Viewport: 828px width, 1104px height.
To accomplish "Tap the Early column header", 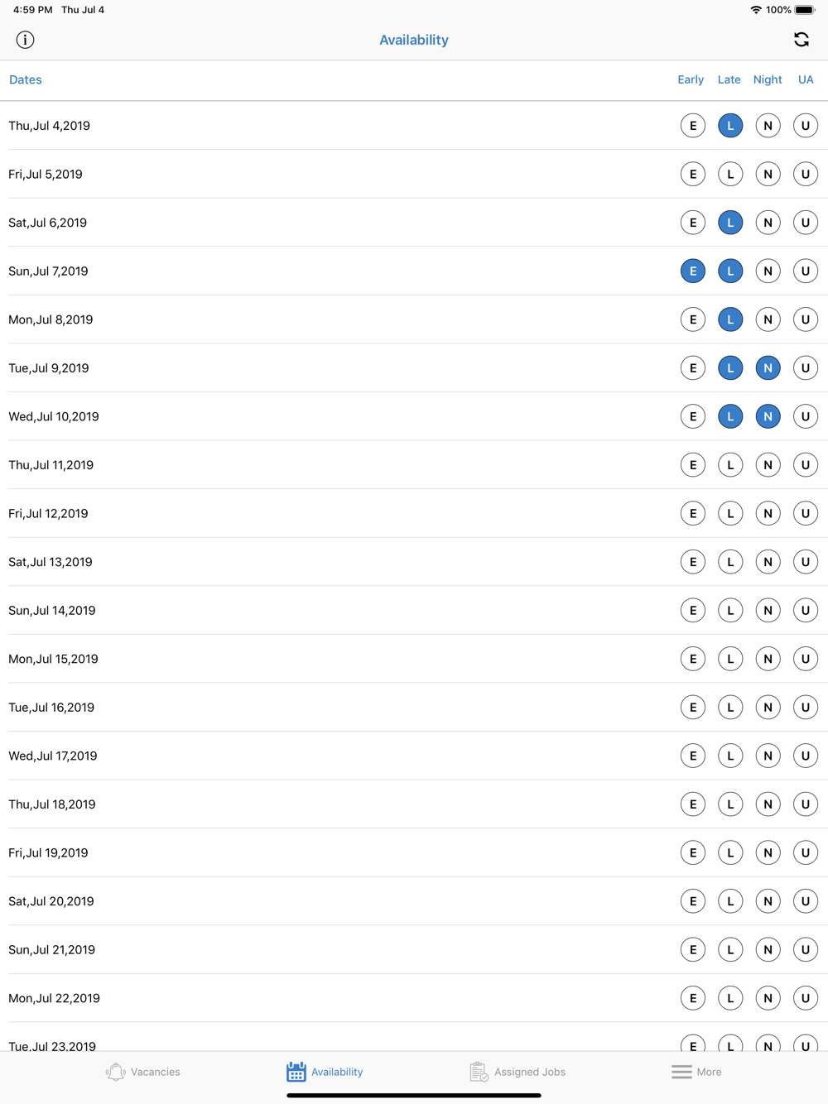I will tap(691, 79).
